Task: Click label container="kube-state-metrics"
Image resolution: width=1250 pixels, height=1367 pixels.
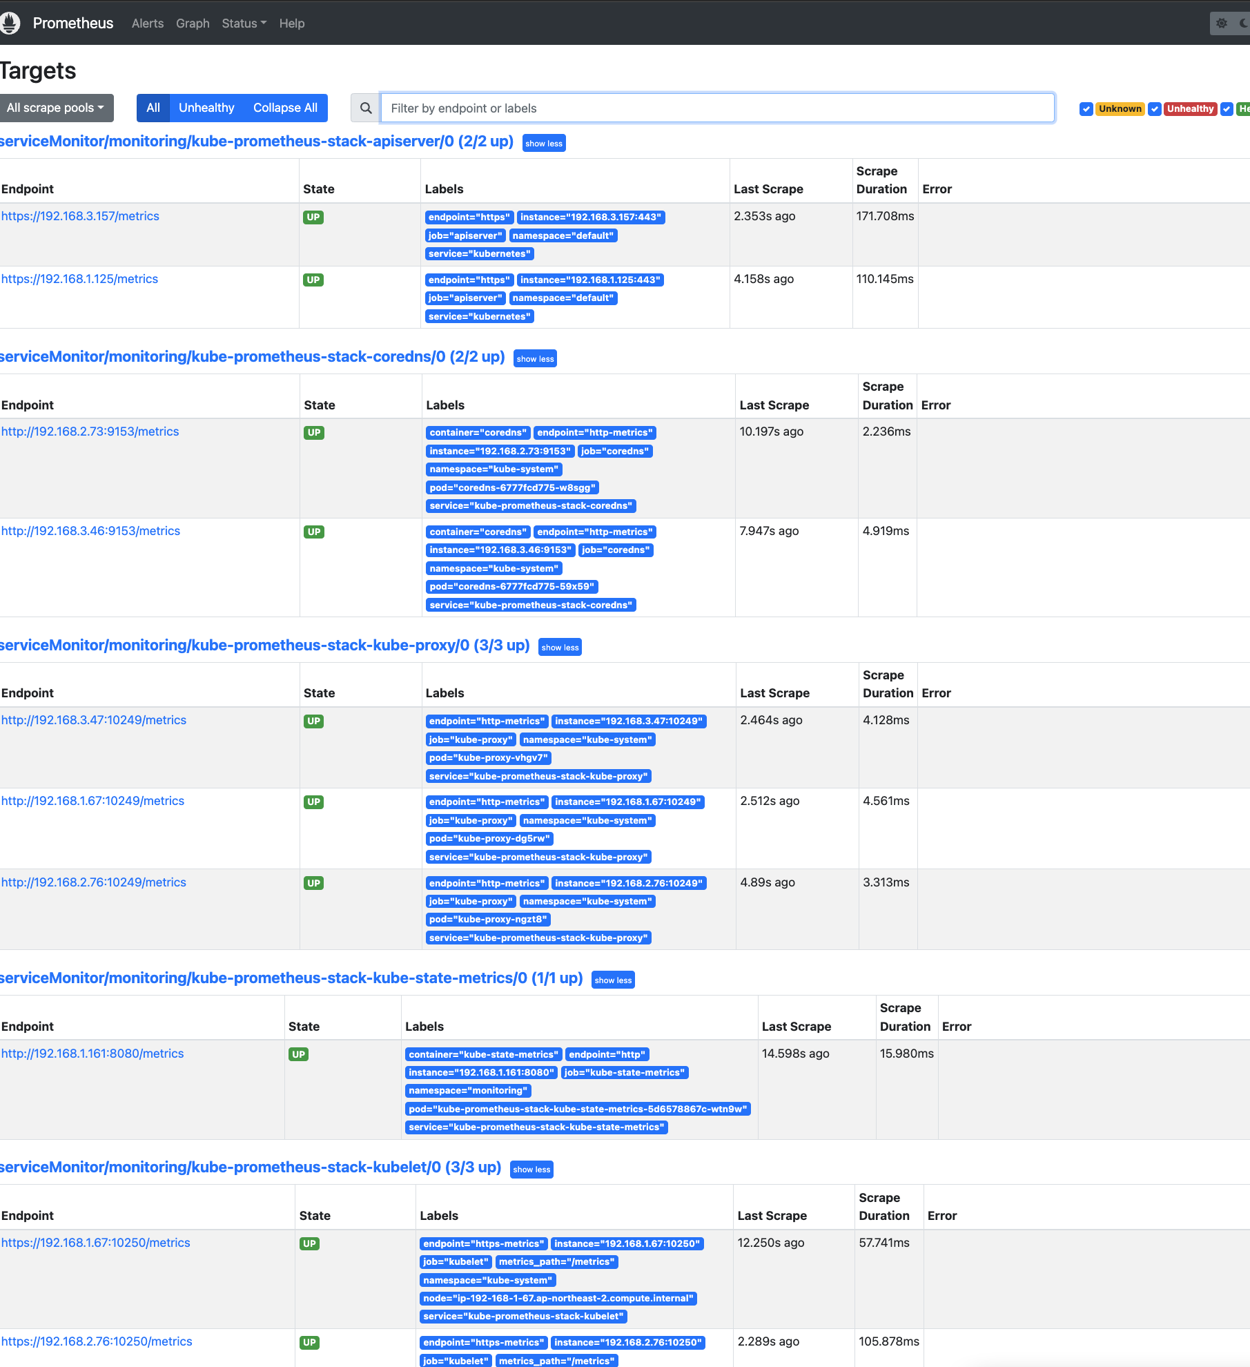Action: point(483,1054)
